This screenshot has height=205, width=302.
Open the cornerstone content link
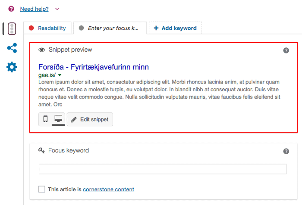pos(108,189)
